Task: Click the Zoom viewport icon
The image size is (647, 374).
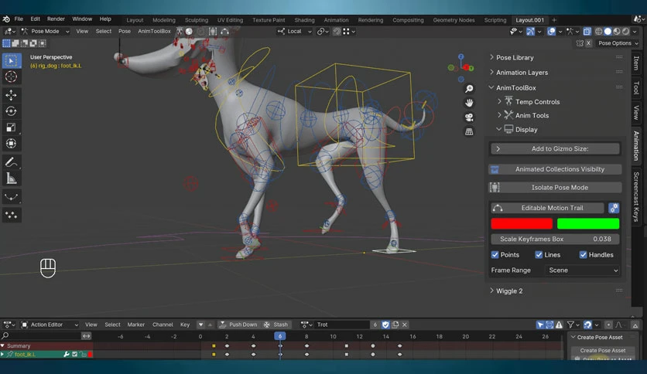Action: pyautogui.click(x=469, y=89)
